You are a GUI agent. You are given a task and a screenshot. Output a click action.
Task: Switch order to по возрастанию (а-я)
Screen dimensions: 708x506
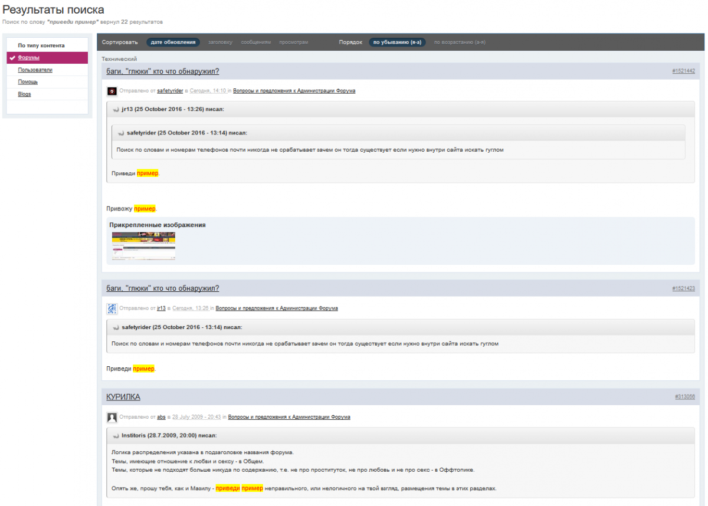[x=460, y=42]
